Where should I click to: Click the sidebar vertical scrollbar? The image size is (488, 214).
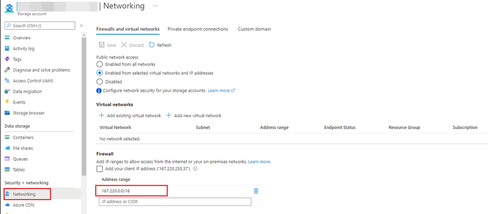[x=84, y=106]
